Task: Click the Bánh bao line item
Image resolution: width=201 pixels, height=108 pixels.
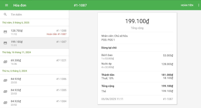Action: click(137, 57)
